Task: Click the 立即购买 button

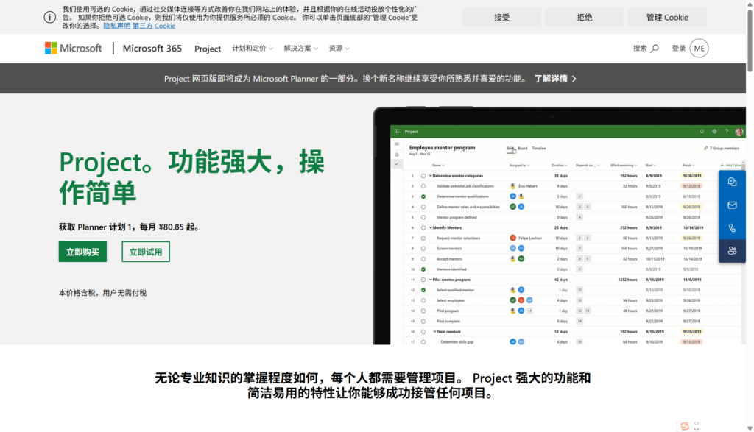Action: 82,252
